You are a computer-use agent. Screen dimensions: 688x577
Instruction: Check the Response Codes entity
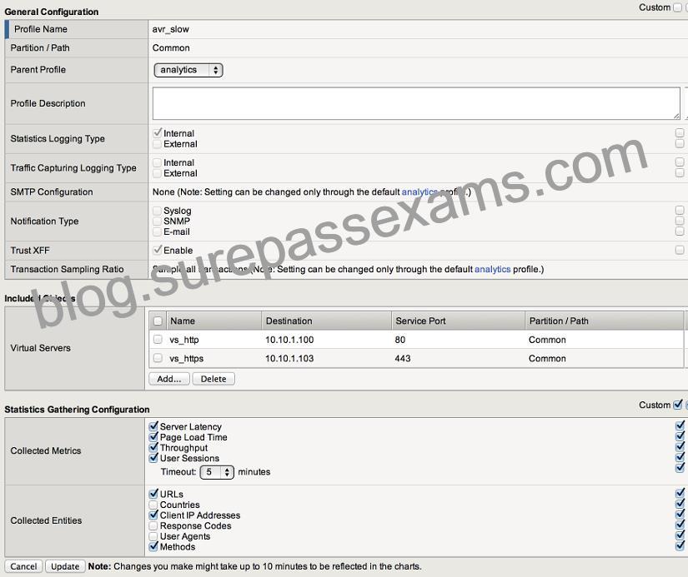(153, 525)
